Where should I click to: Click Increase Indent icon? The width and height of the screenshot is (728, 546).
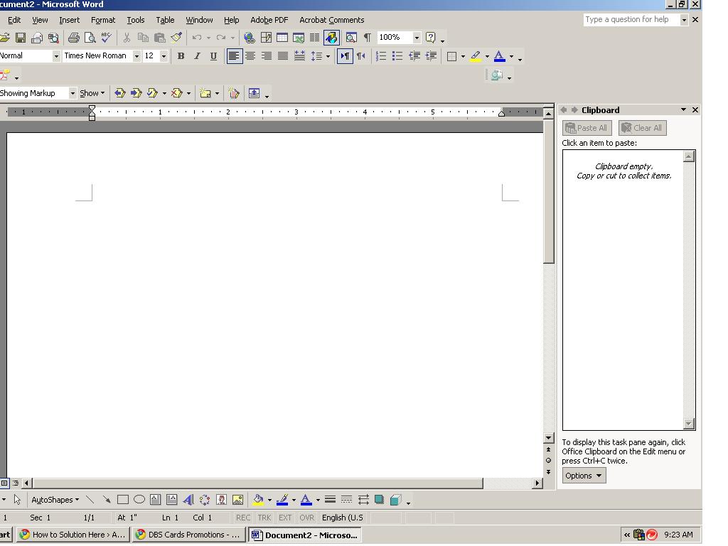click(431, 56)
